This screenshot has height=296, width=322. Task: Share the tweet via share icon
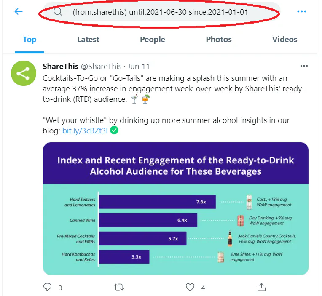(261, 287)
